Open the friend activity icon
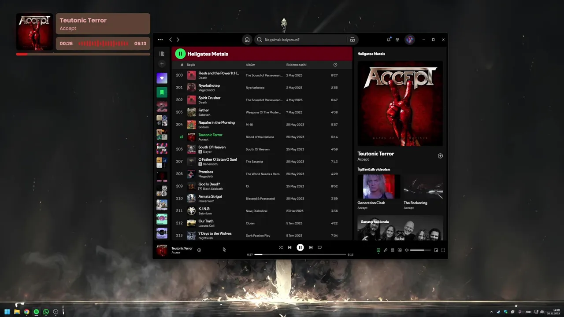Image resolution: width=564 pixels, height=317 pixels. click(x=397, y=40)
